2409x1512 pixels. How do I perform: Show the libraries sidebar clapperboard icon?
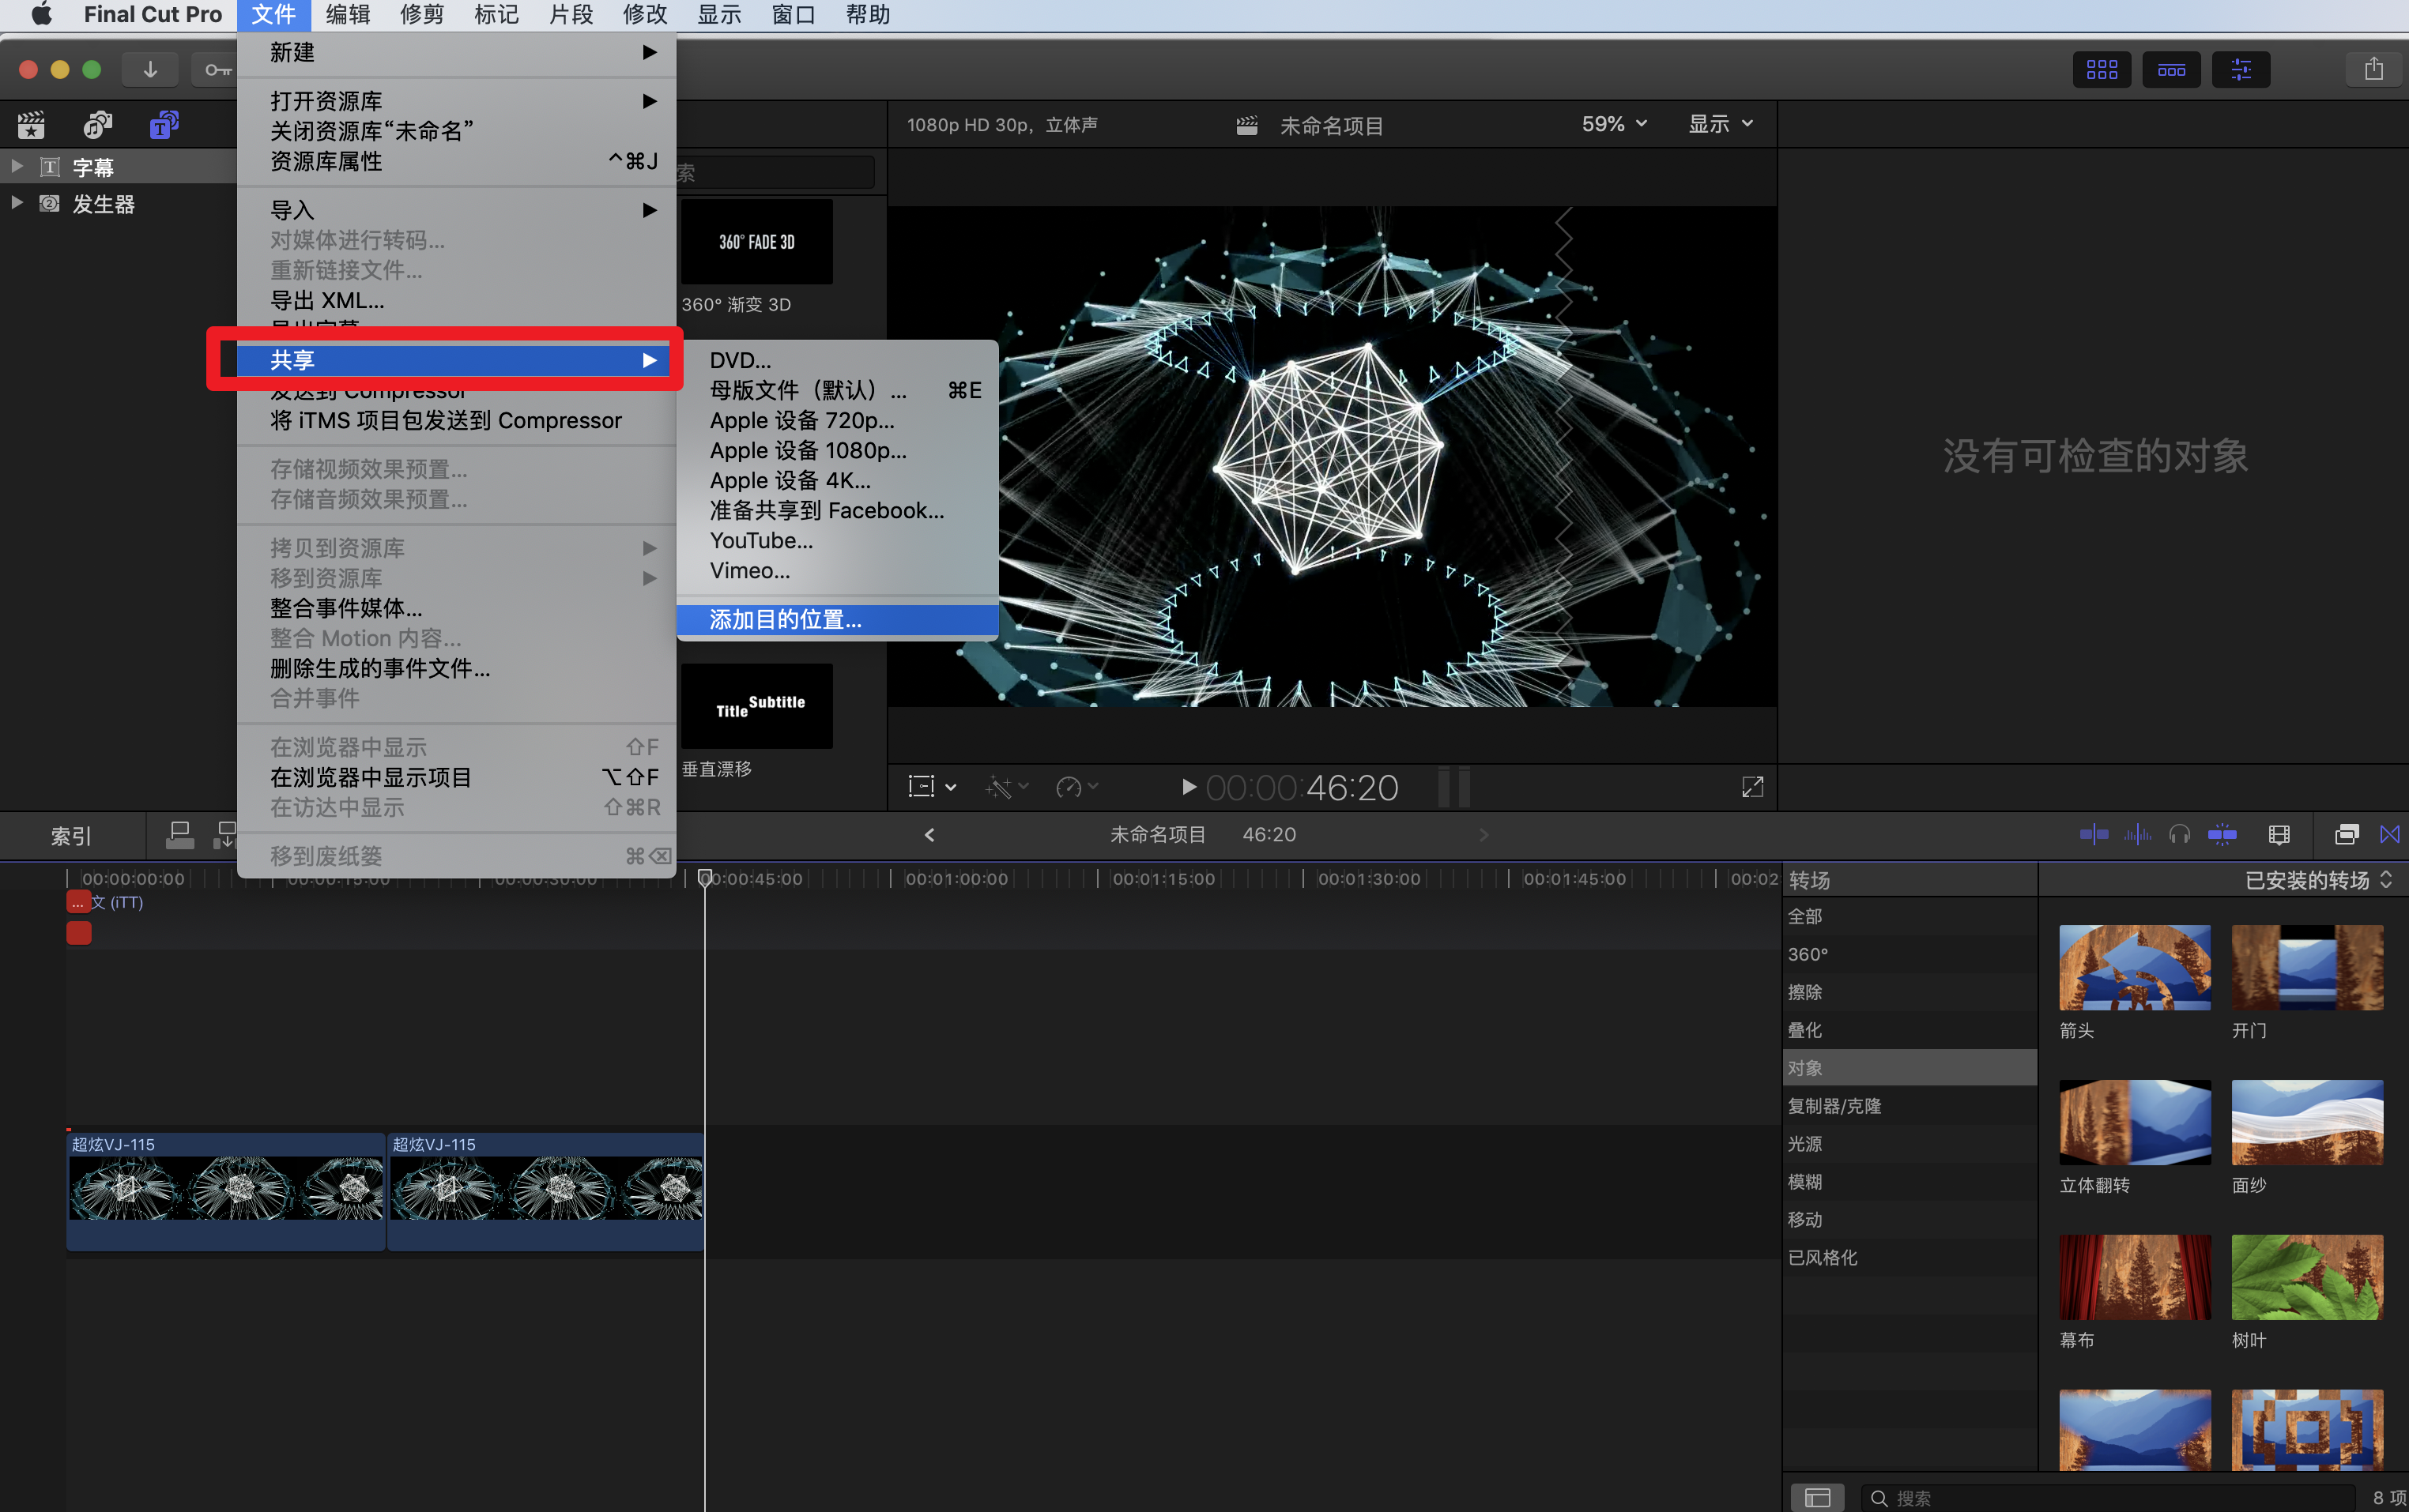pyautogui.click(x=32, y=125)
